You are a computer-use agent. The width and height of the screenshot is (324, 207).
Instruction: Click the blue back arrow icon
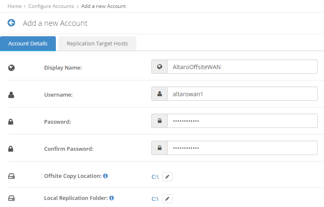(x=11, y=23)
